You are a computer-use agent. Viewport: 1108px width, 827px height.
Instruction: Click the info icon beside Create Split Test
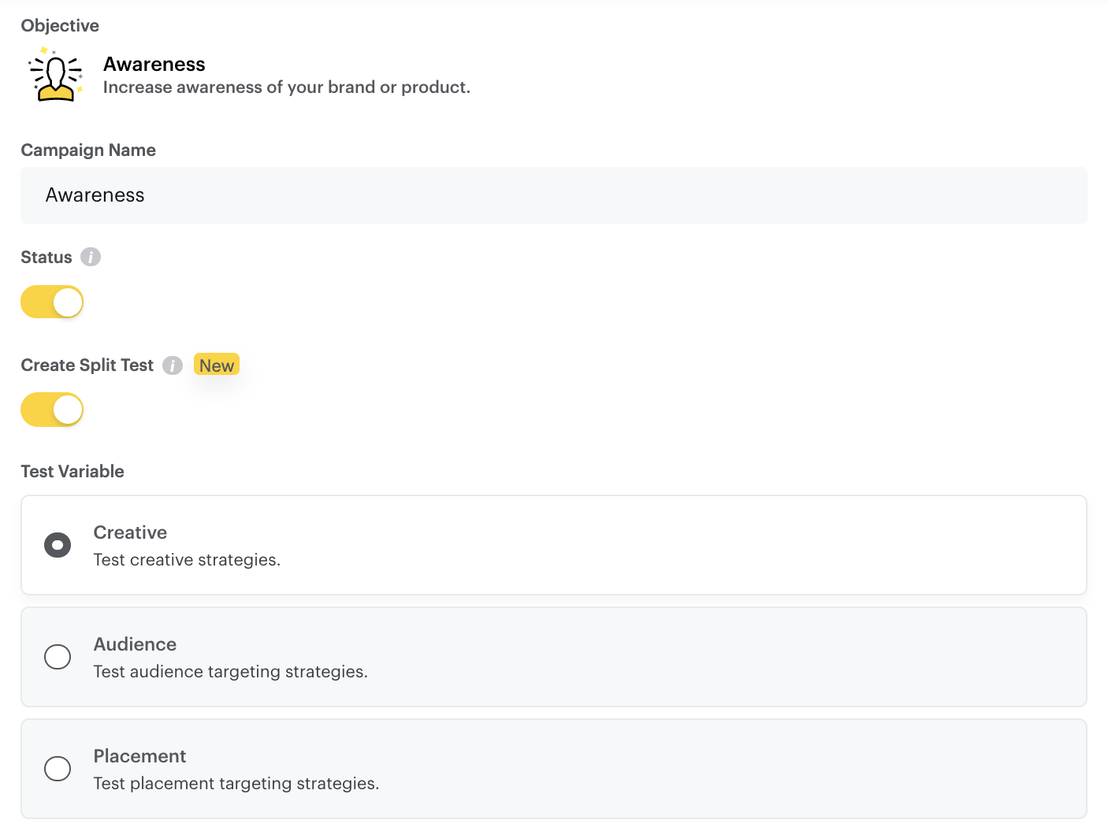click(173, 365)
